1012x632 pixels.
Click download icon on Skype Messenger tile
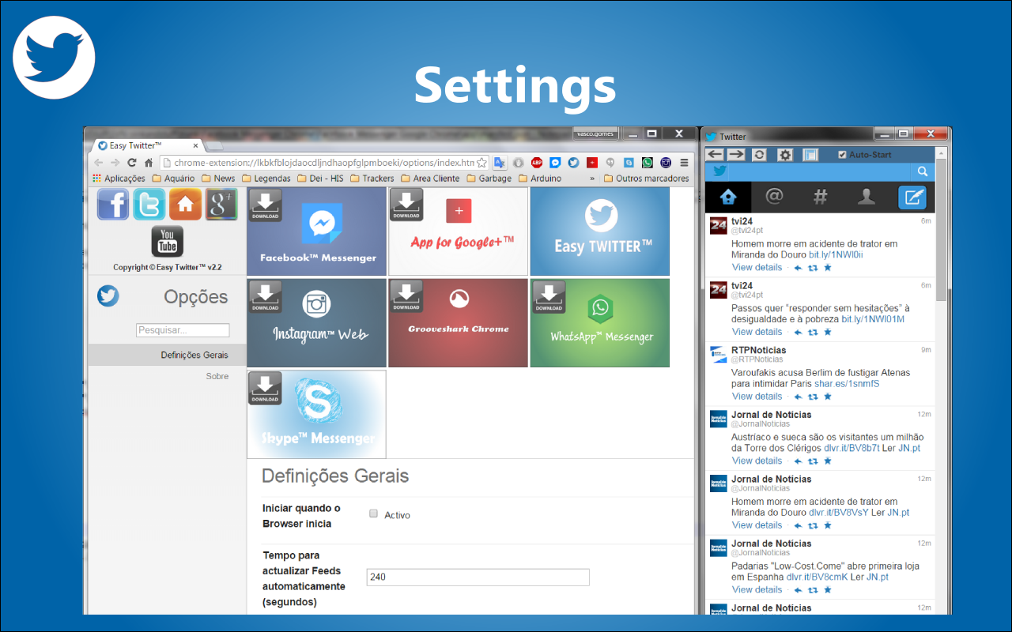pyautogui.click(x=265, y=389)
